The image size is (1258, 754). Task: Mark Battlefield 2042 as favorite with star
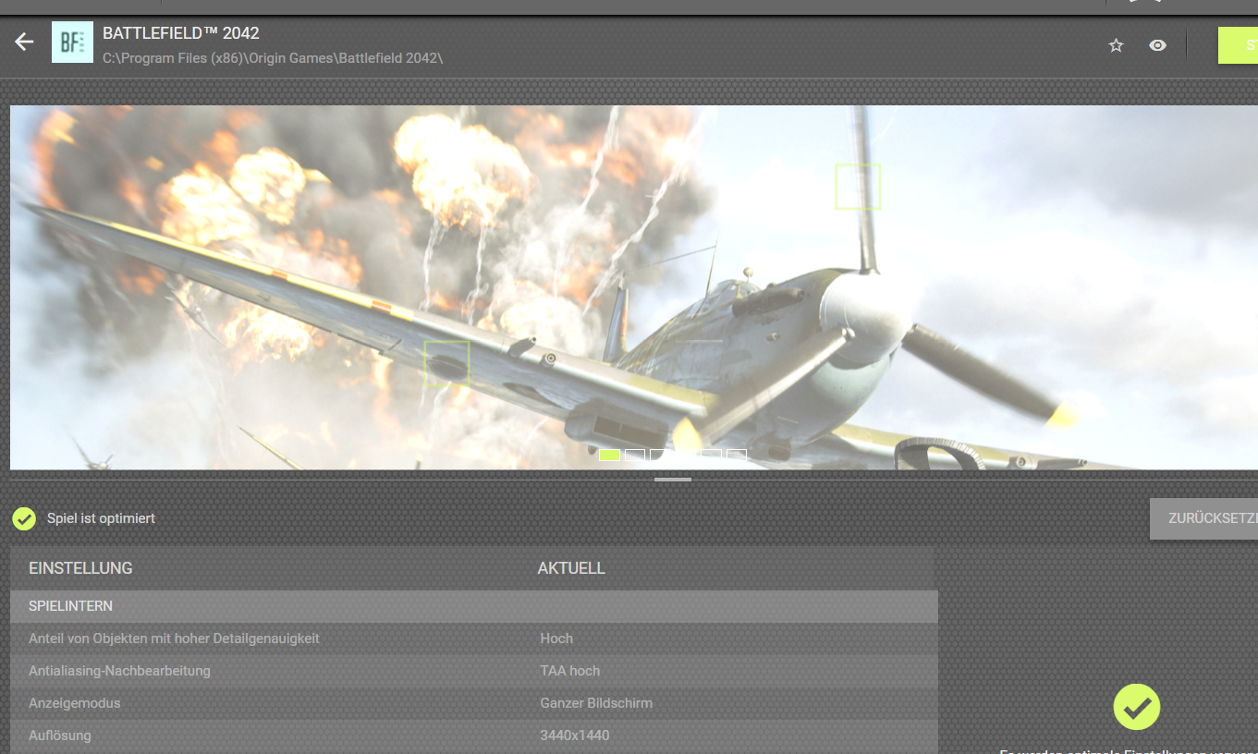(1116, 45)
